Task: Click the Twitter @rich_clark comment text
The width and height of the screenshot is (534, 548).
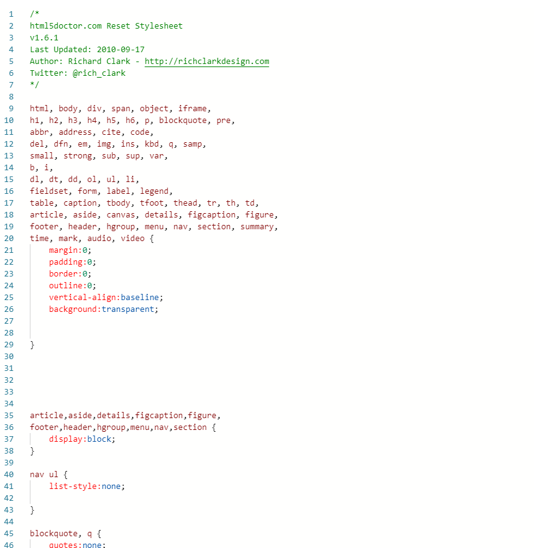Action: (78, 73)
